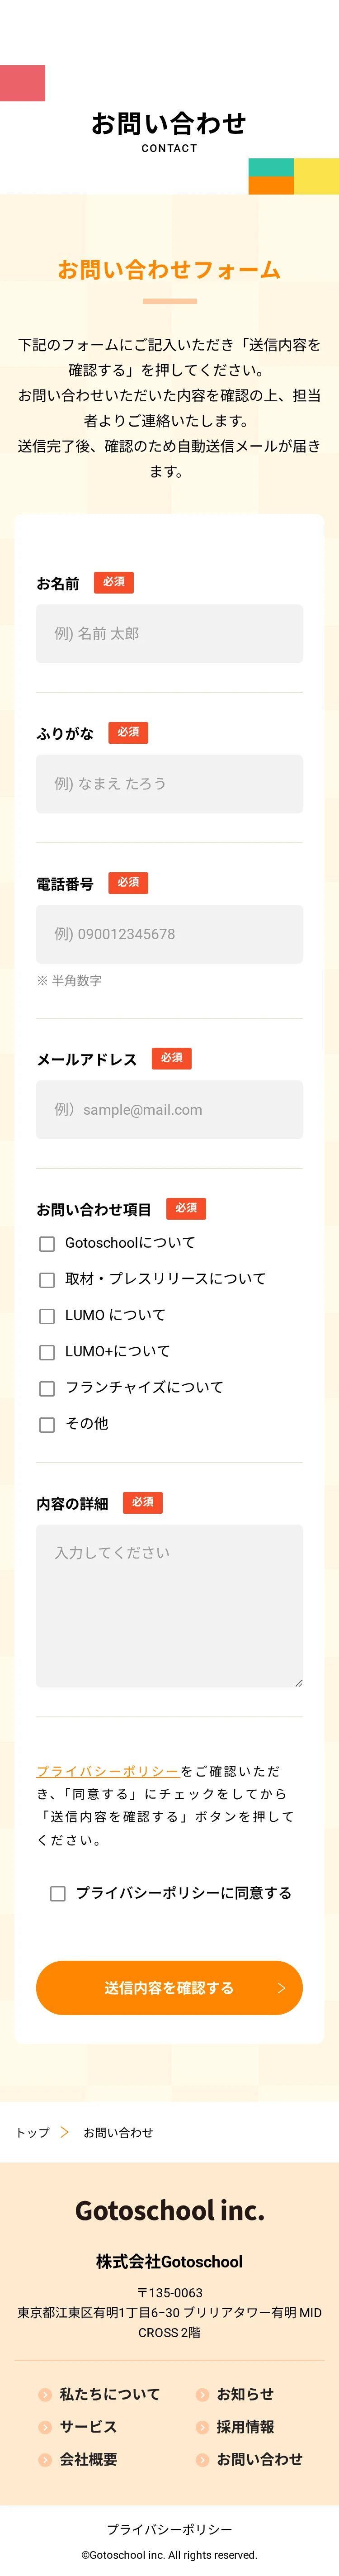Check the Gotoschoolについて checkbox
Viewport: 339px width, 2576px height.
(47, 1244)
